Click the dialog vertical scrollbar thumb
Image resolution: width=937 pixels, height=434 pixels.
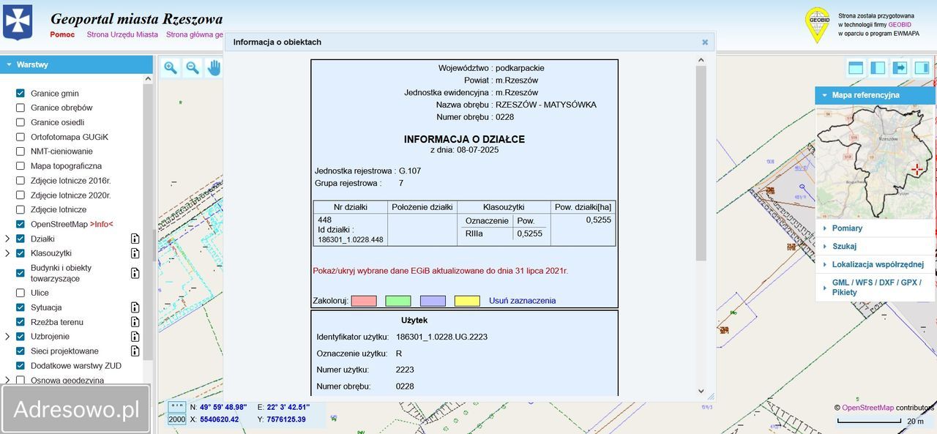click(x=701, y=163)
